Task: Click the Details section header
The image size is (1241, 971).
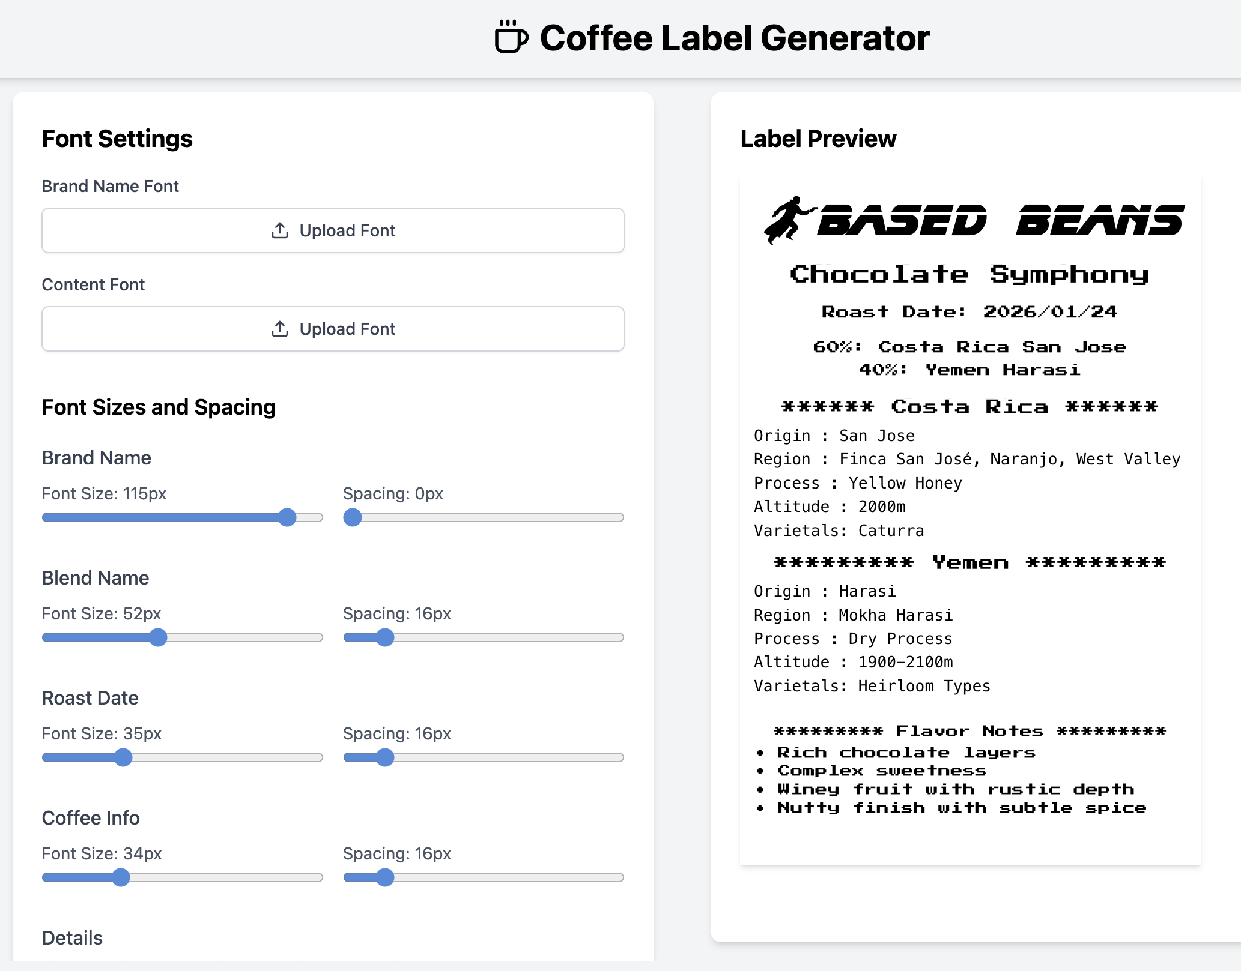Action: coord(71,937)
